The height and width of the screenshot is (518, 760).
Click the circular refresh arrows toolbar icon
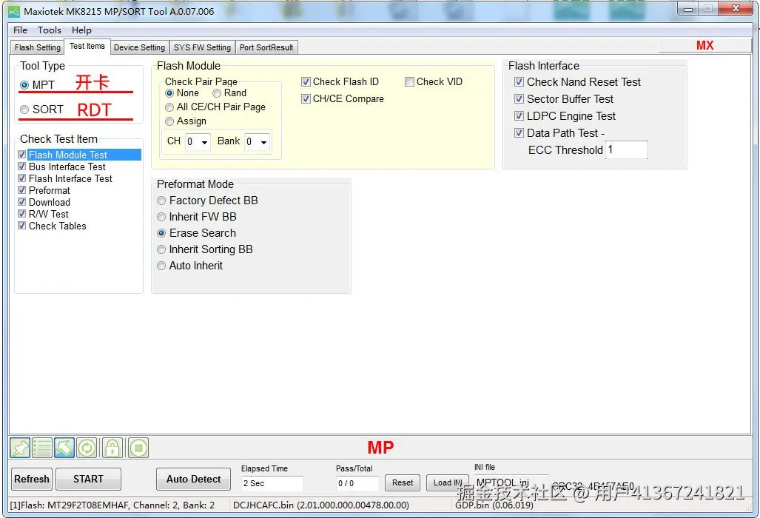click(87, 448)
